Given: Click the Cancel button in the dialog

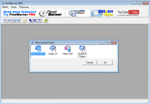Looking at the screenshot, I should [x=89, y=63].
